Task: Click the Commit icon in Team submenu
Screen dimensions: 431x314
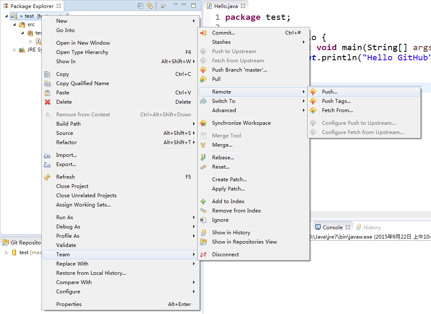Action: [203, 33]
